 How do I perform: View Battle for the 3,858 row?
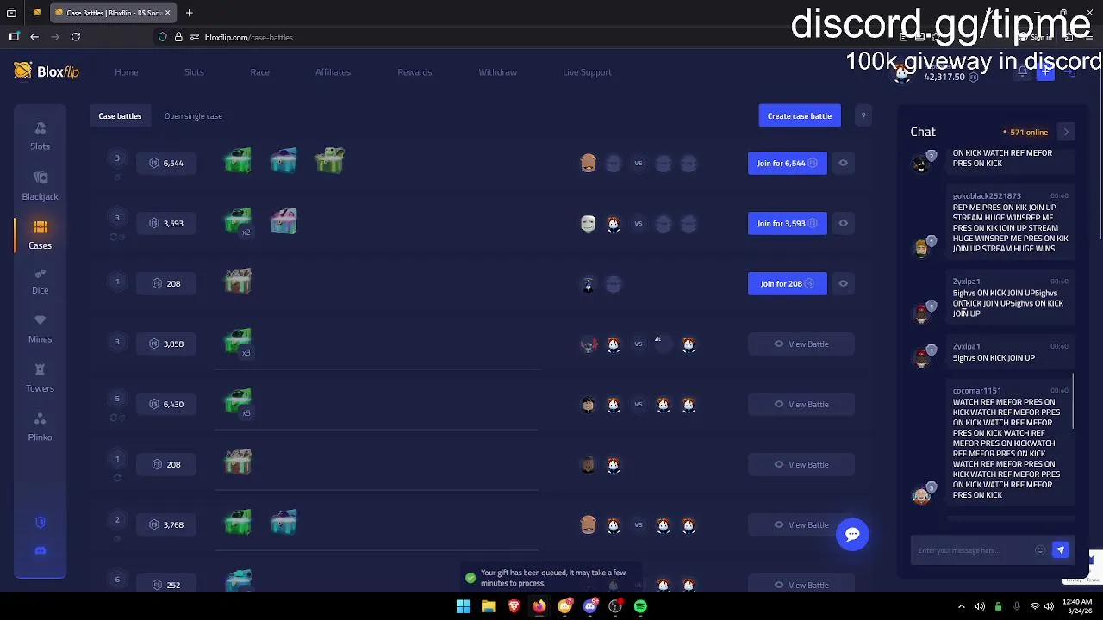[x=801, y=344]
